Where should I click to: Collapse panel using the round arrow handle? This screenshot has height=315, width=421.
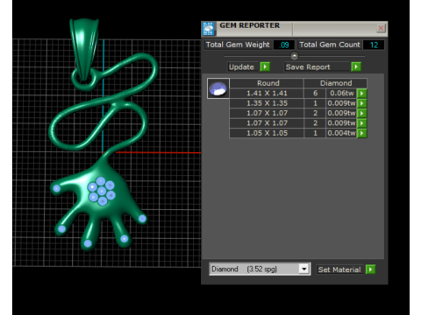pyautogui.click(x=295, y=56)
